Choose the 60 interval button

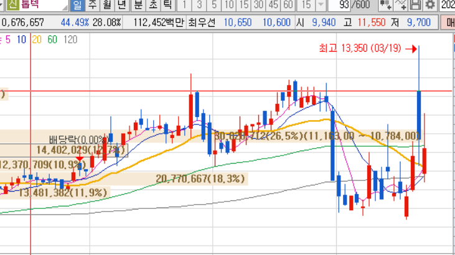(x=288, y=4)
